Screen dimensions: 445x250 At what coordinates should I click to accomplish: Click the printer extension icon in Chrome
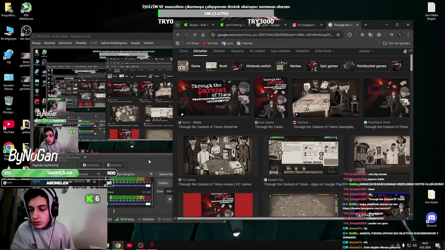pyautogui.click(x=379, y=35)
